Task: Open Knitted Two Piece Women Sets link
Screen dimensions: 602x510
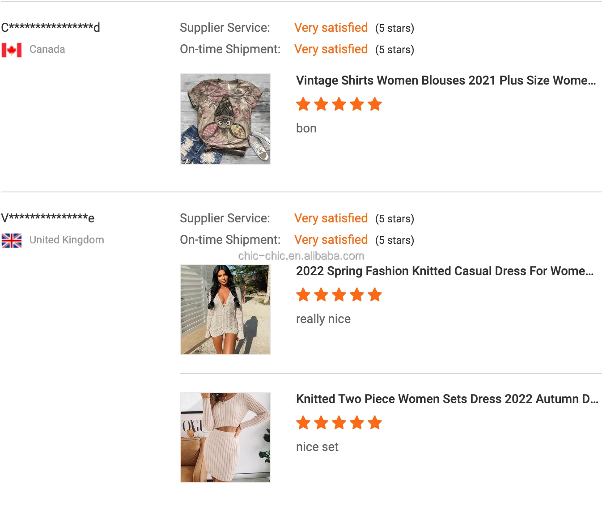Action: (447, 399)
